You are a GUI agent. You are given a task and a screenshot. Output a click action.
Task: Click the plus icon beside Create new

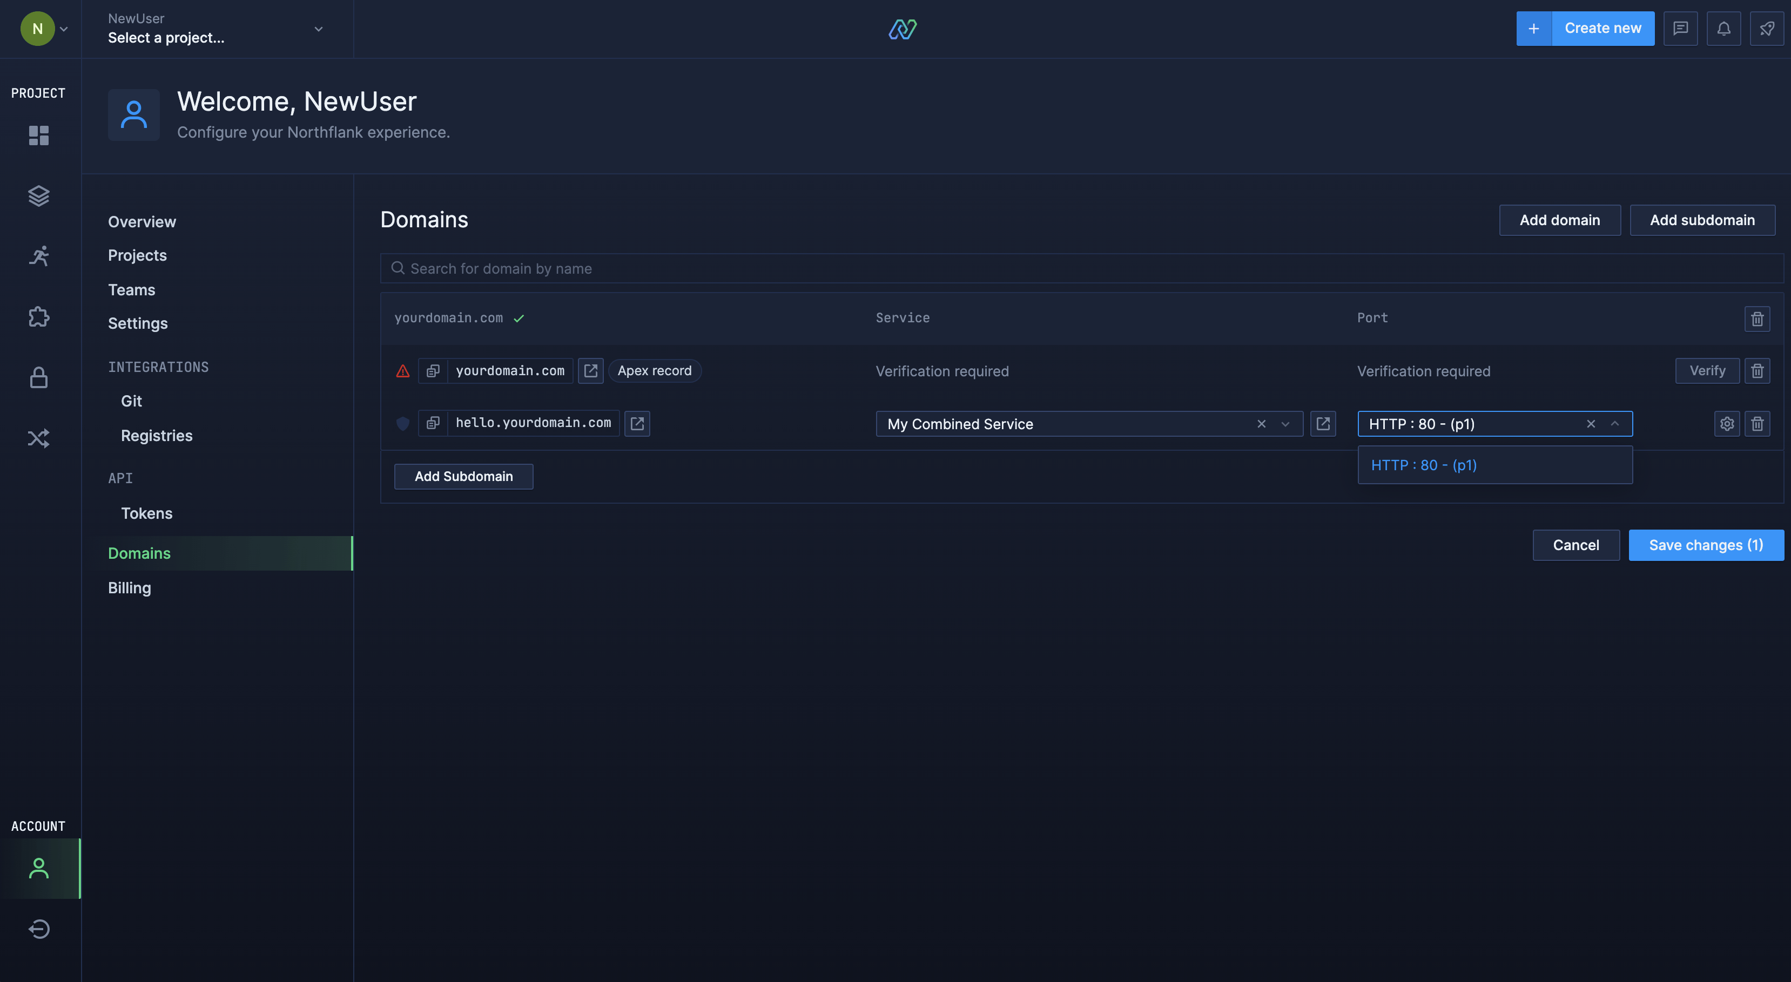[1534, 29]
